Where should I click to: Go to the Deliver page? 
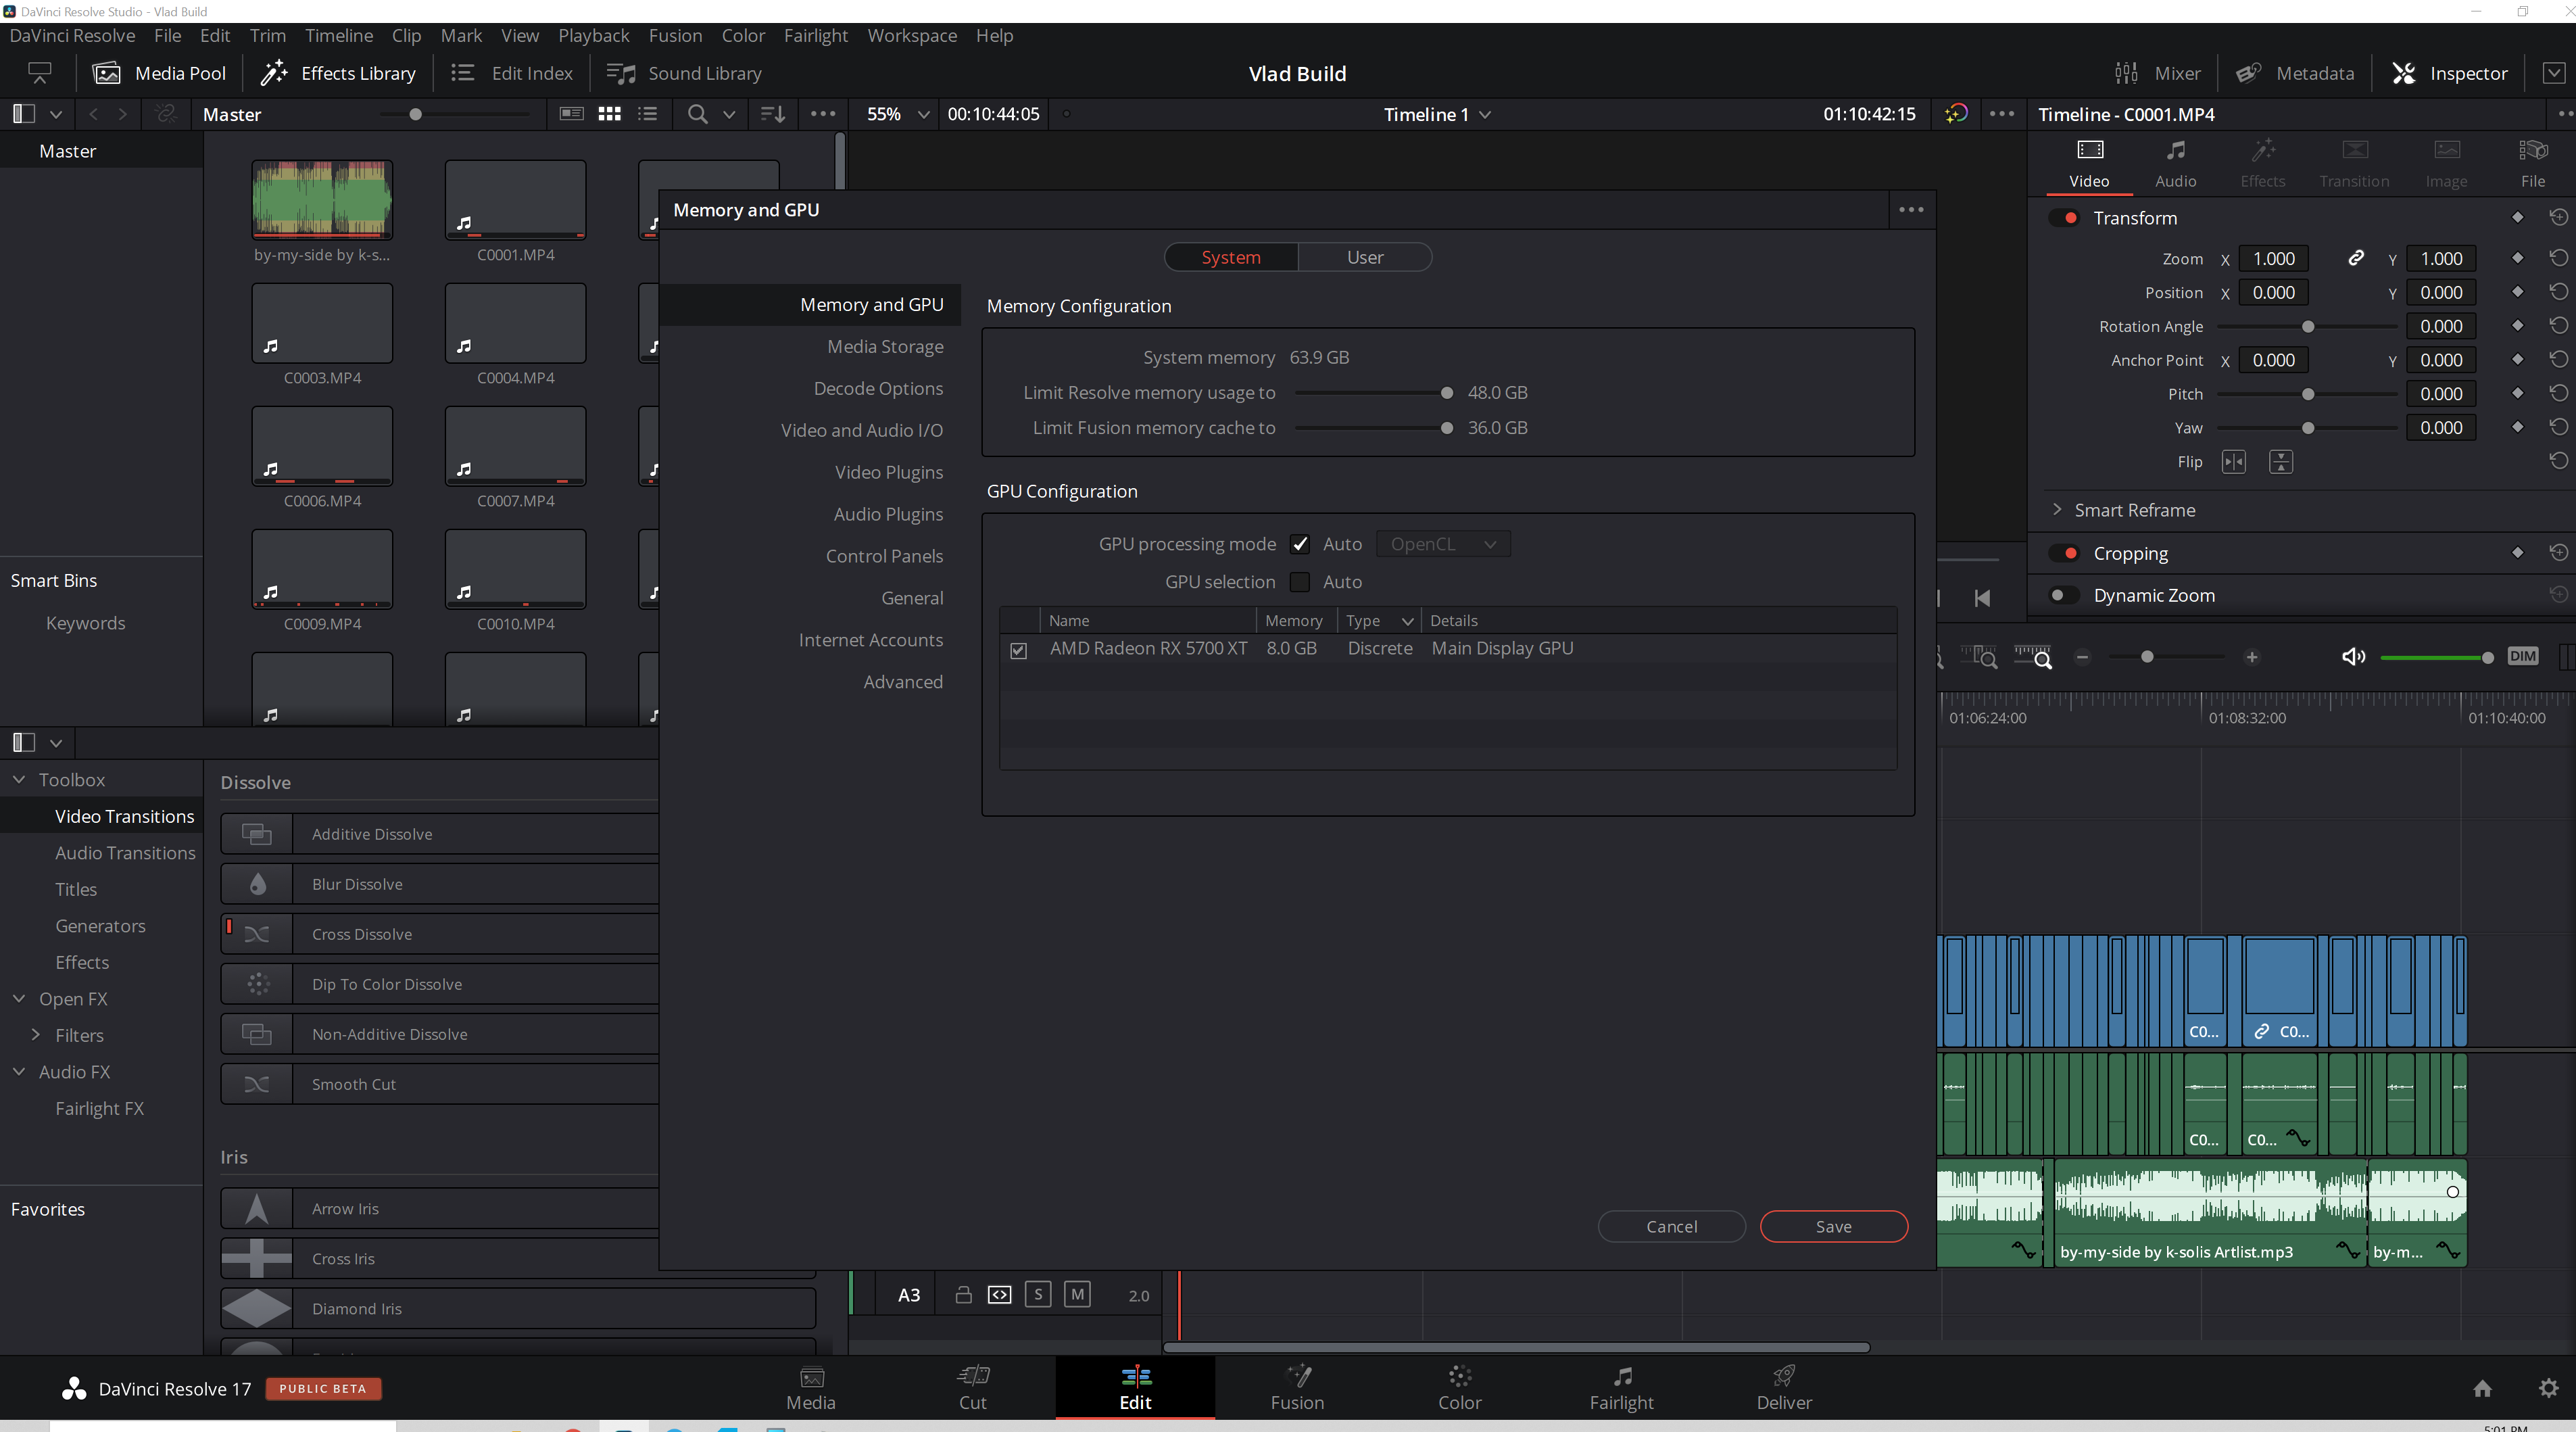(1784, 1388)
